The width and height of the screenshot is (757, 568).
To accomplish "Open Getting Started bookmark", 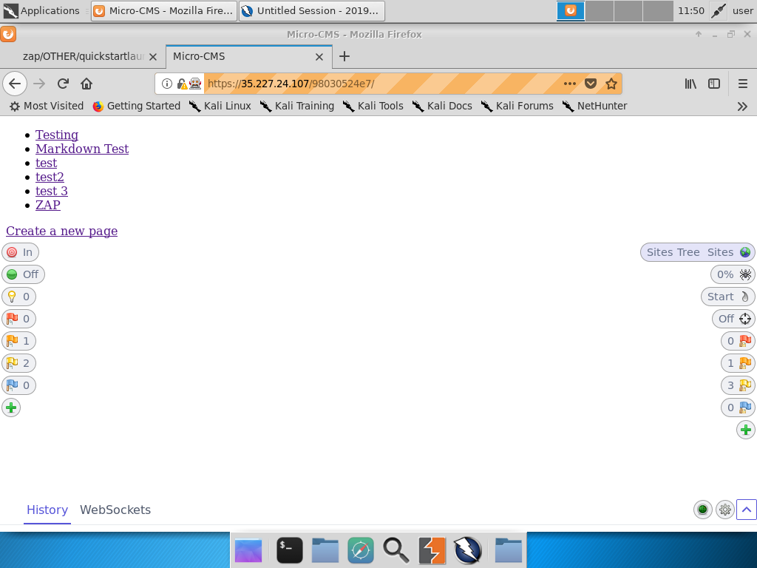I will click(x=137, y=106).
